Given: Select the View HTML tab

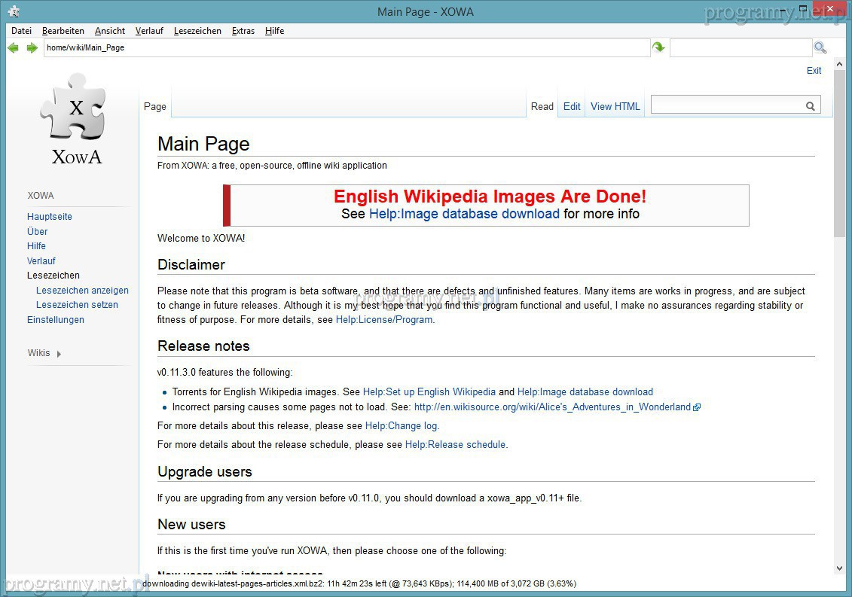Looking at the screenshot, I should pyautogui.click(x=615, y=106).
